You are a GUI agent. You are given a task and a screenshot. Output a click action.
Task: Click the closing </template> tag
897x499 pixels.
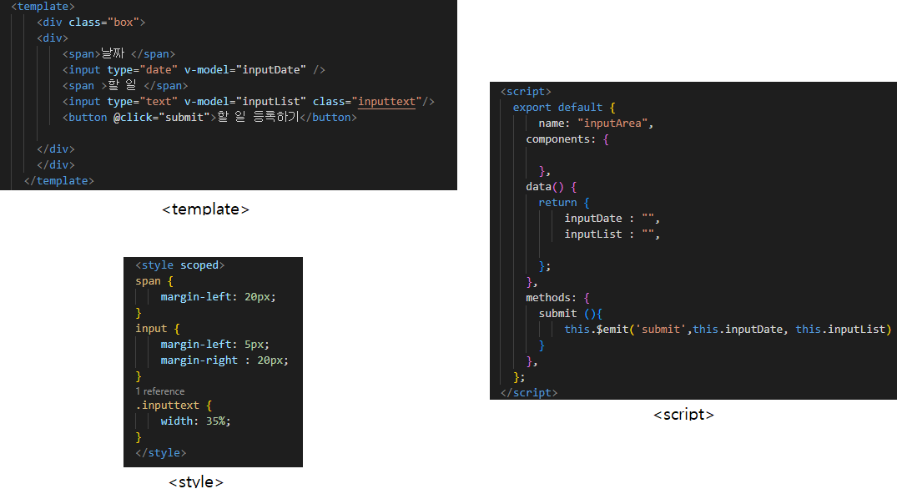point(59,181)
